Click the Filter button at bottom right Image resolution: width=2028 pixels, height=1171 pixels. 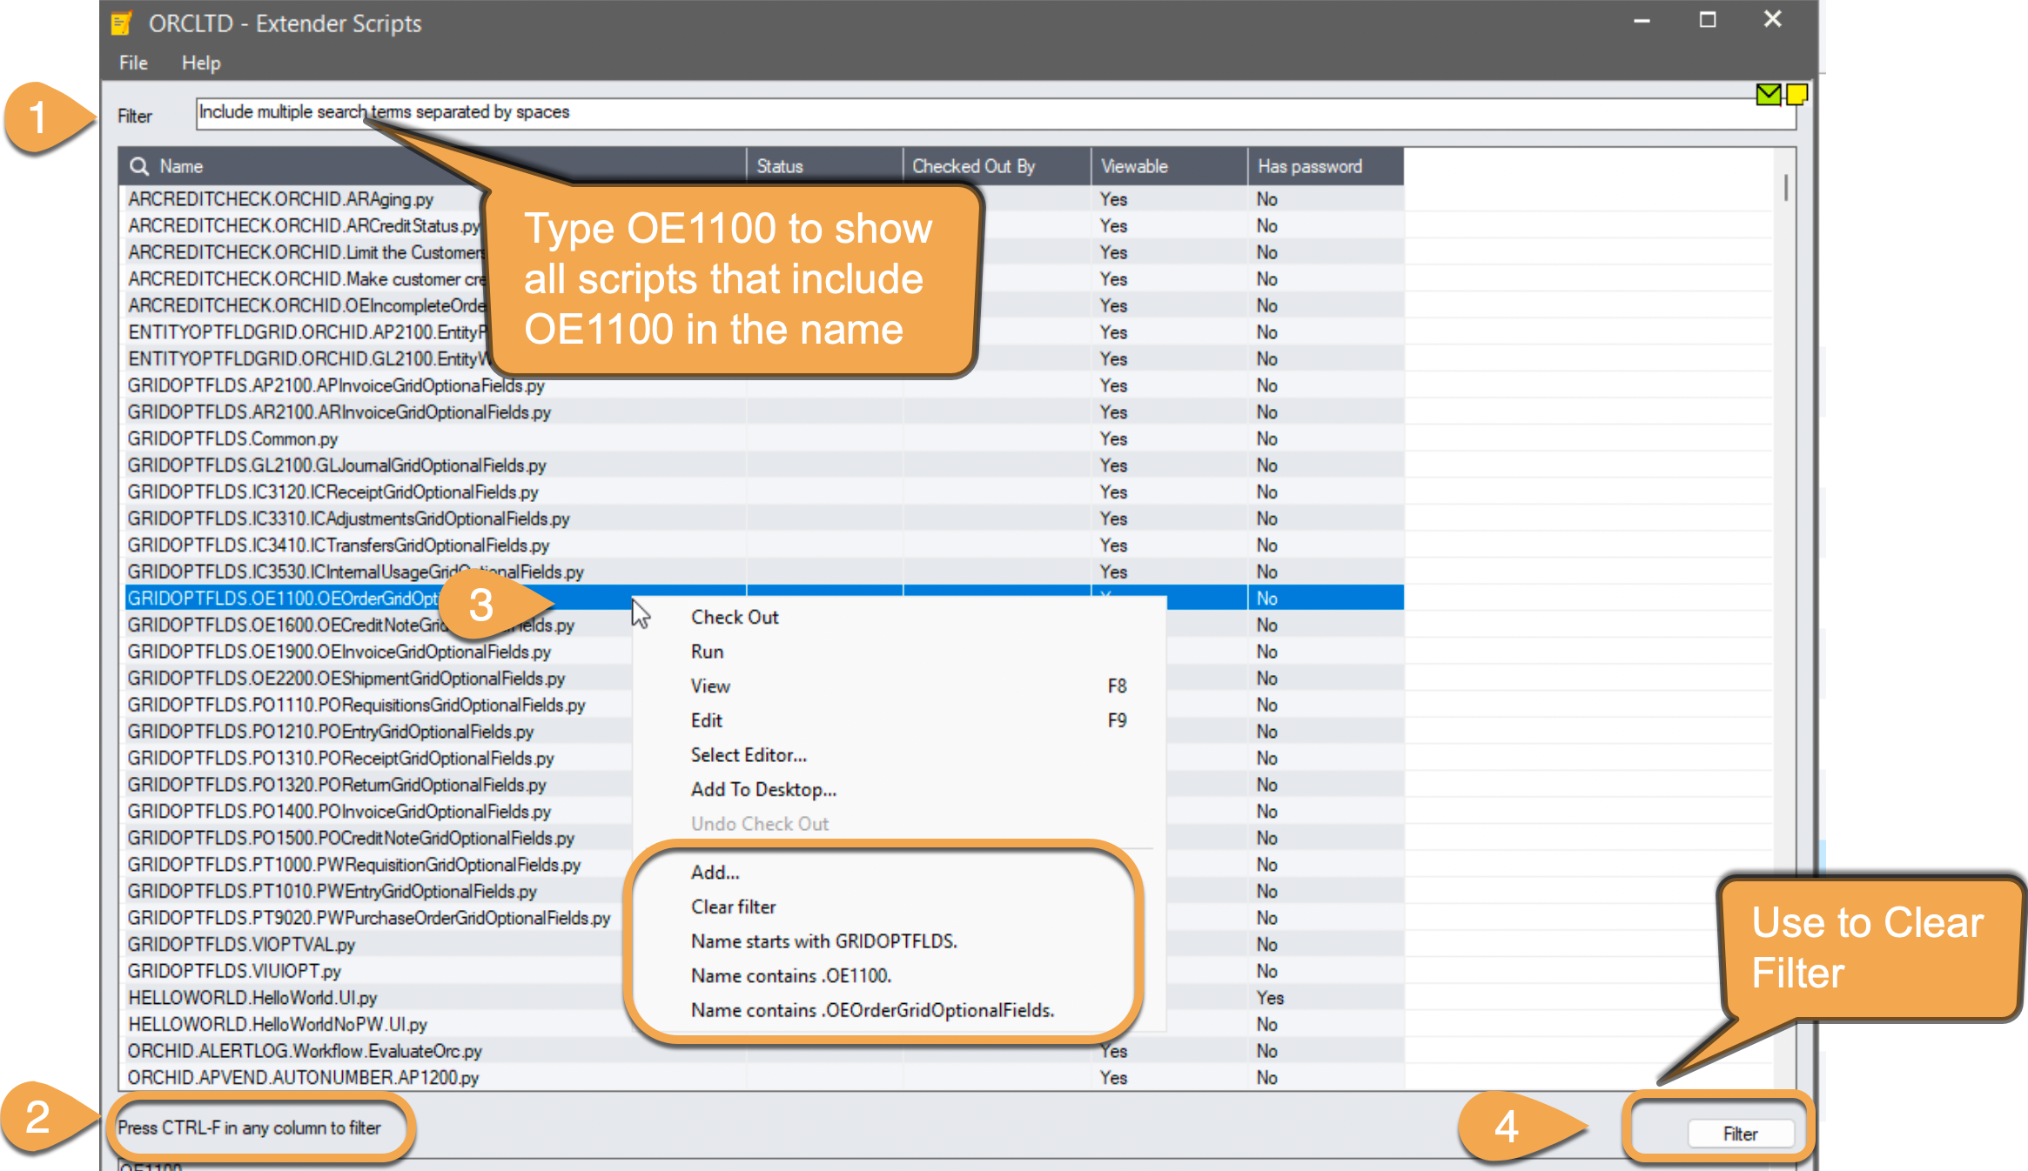point(1740,1134)
